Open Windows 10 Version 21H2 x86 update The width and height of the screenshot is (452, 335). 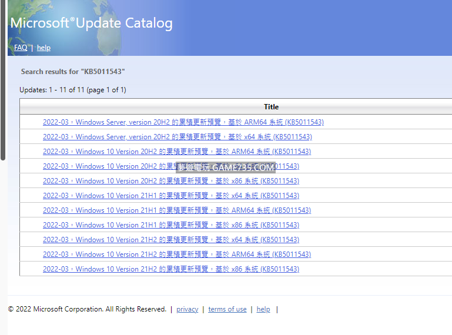tap(170, 269)
